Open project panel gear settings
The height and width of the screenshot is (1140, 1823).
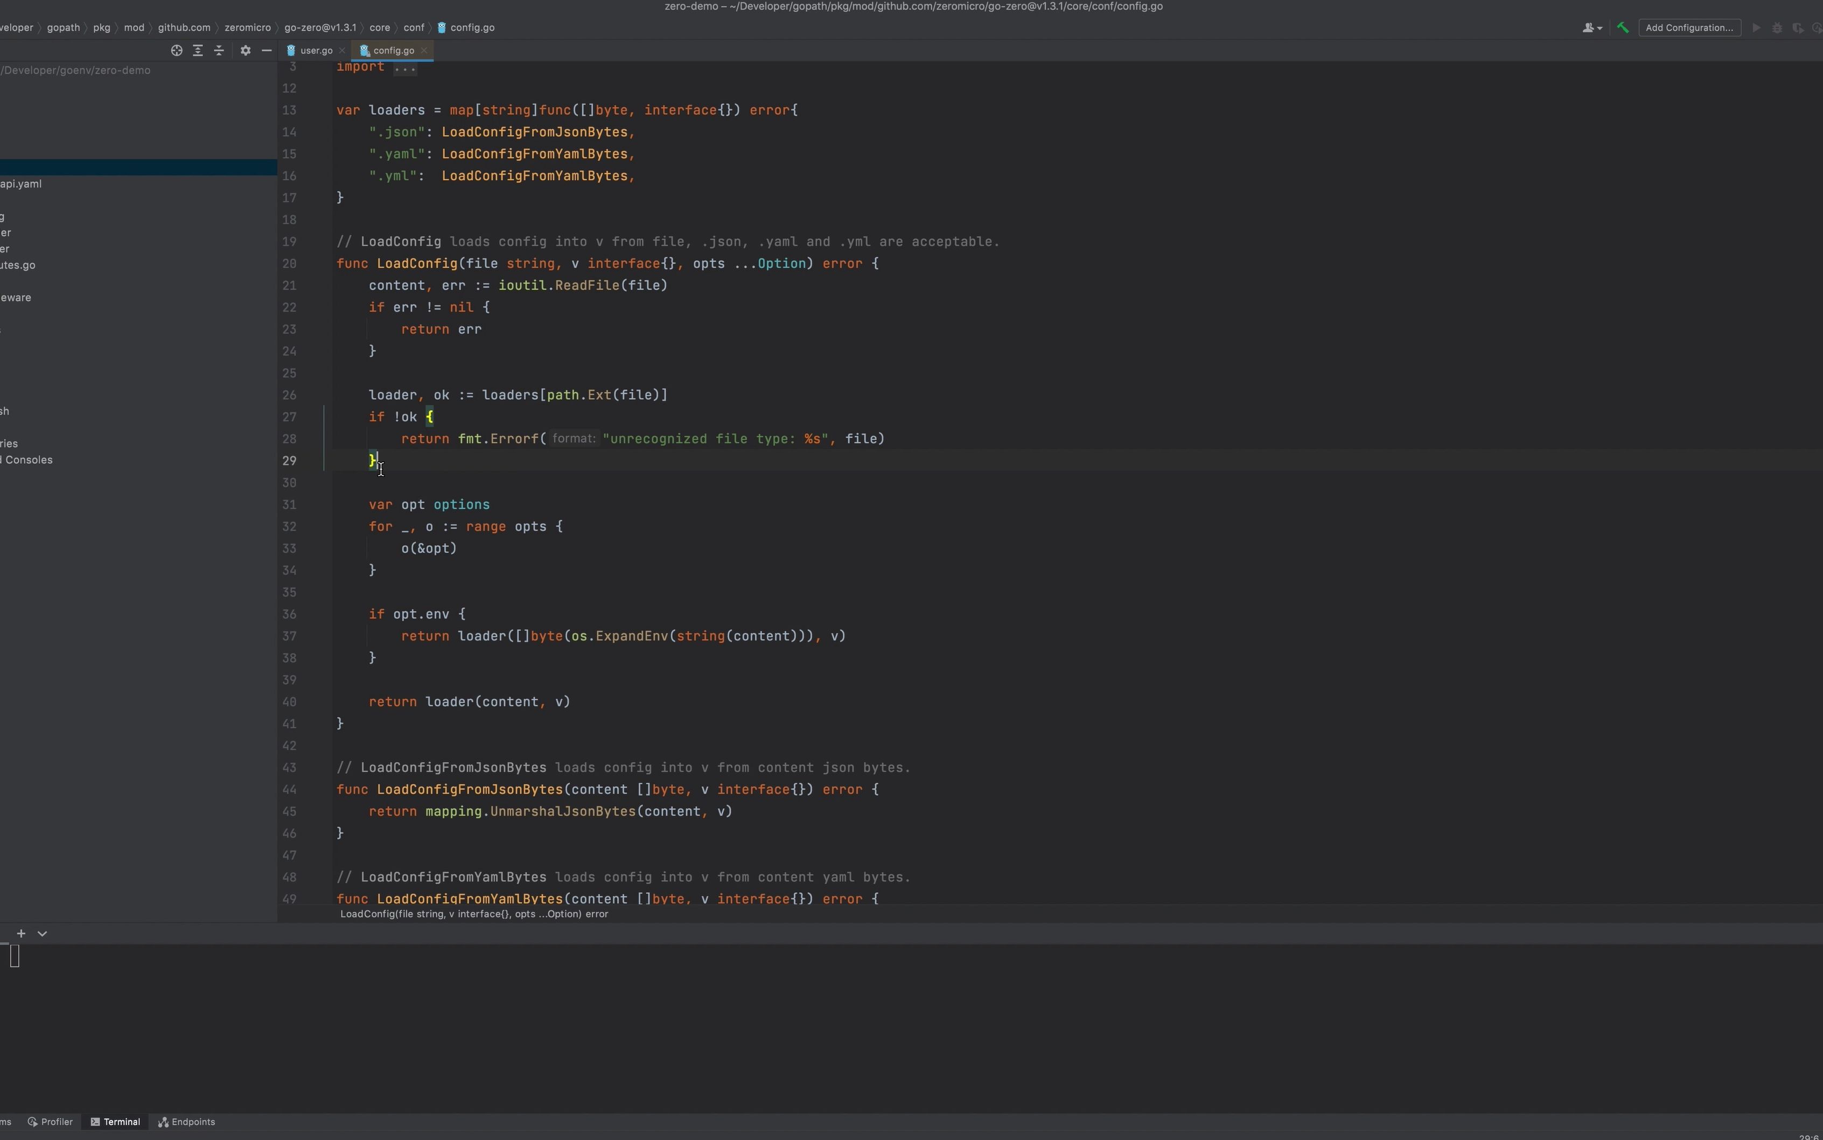pos(245,51)
